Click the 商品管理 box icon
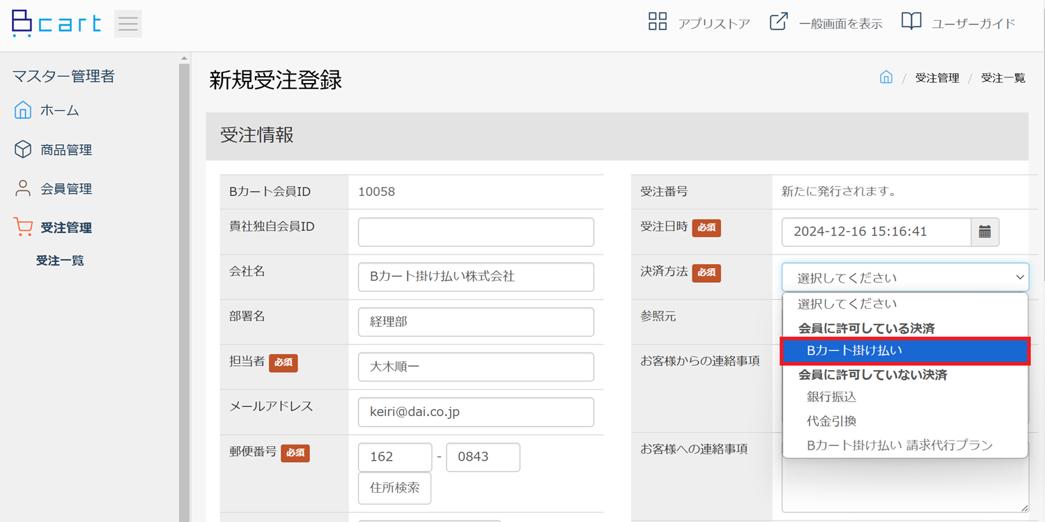 [x=23, y=149]
